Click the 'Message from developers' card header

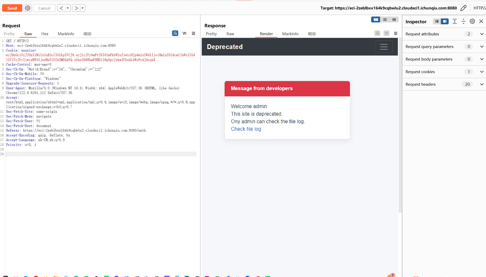pyautogui.click(x=287, y=88)
